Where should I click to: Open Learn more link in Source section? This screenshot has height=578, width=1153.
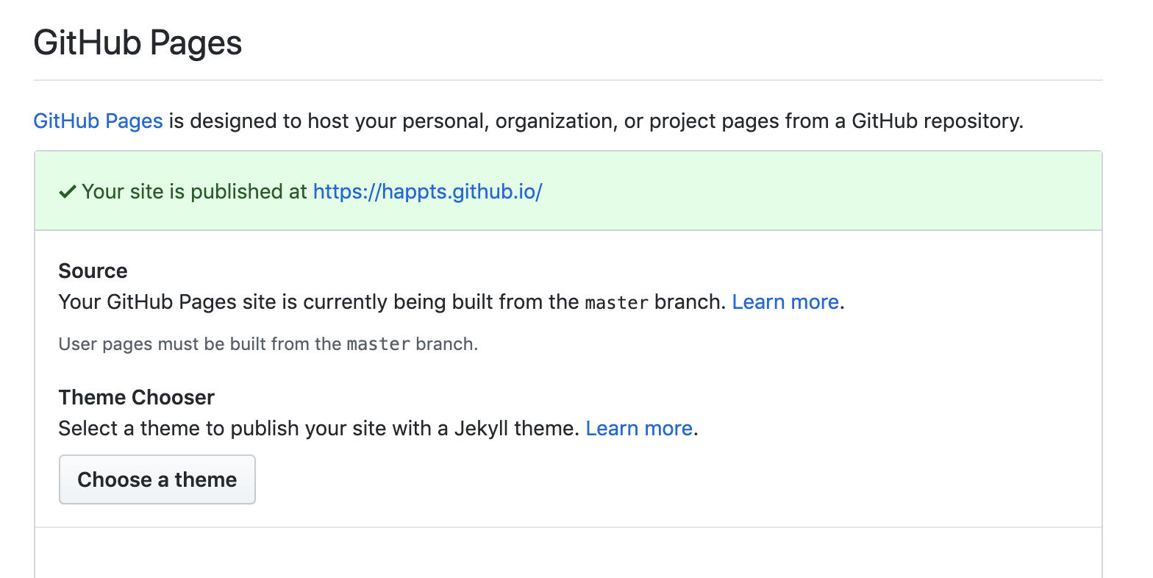click(785, 302)
